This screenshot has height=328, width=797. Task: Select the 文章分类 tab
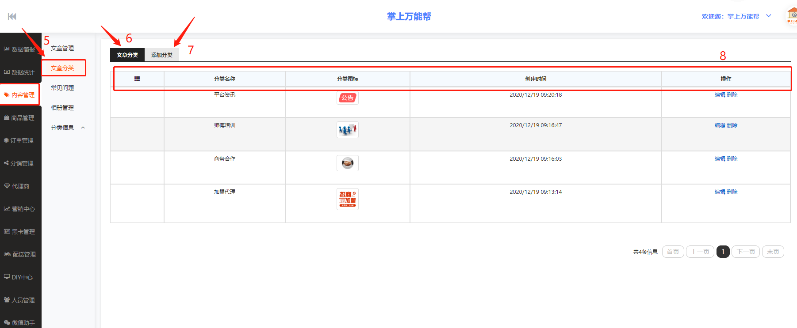tap(127, 55)
